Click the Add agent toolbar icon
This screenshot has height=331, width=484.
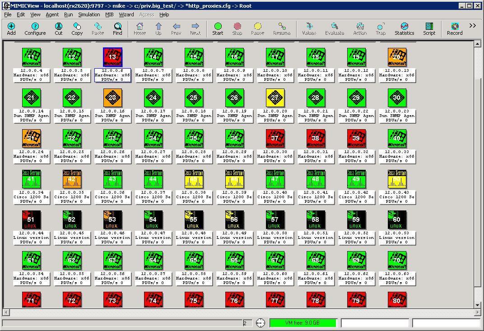[11, 29]
